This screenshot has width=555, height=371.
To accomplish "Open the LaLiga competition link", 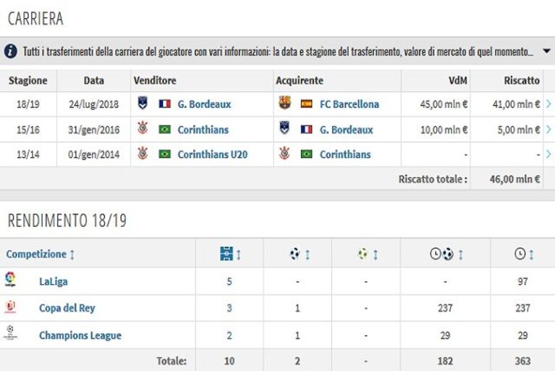I will click(53, 281).
